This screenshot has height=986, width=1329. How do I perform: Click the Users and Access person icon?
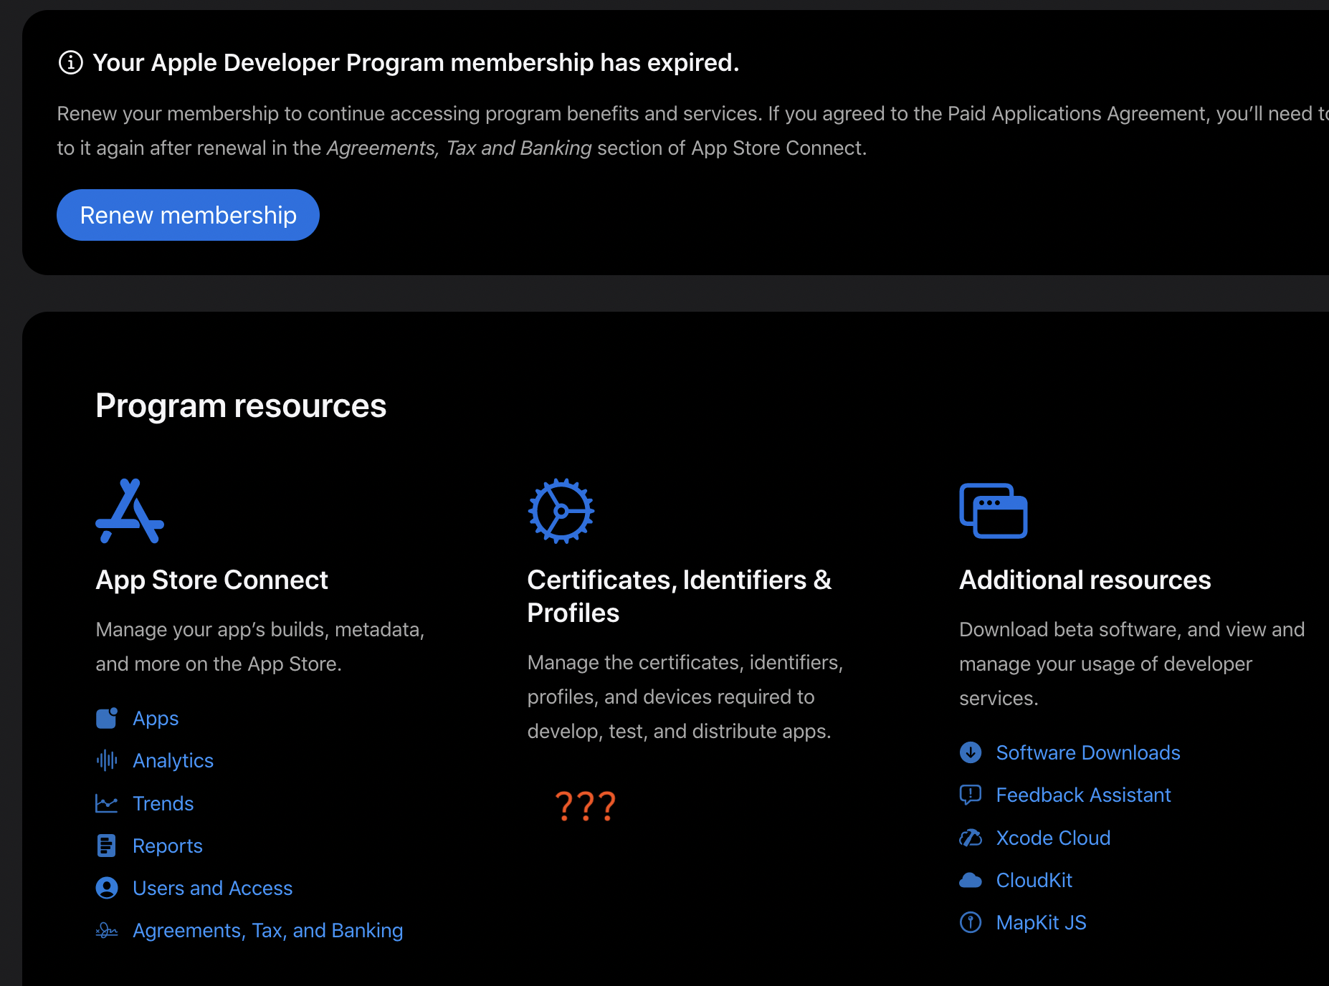107,888
